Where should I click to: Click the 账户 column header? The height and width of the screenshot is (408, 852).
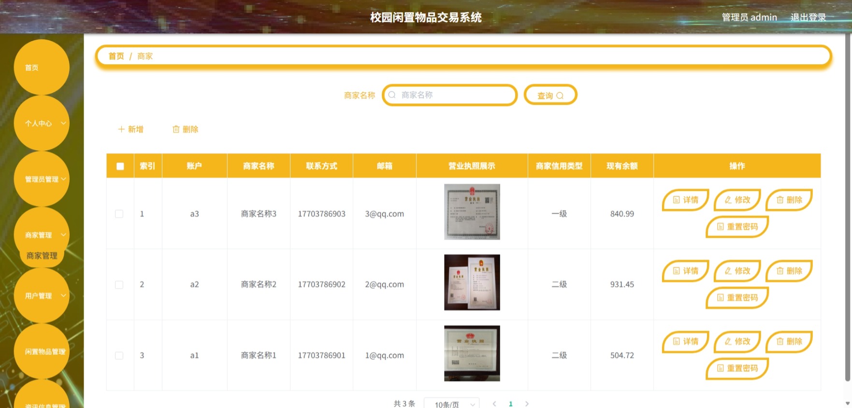194,166
